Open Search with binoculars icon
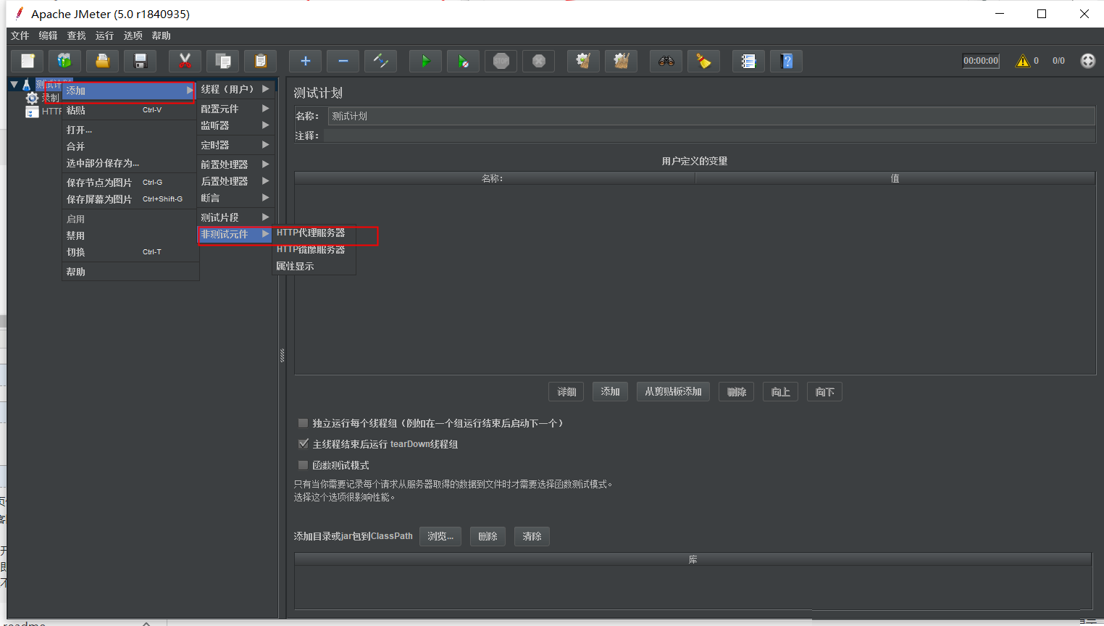 tap(666, 61)
